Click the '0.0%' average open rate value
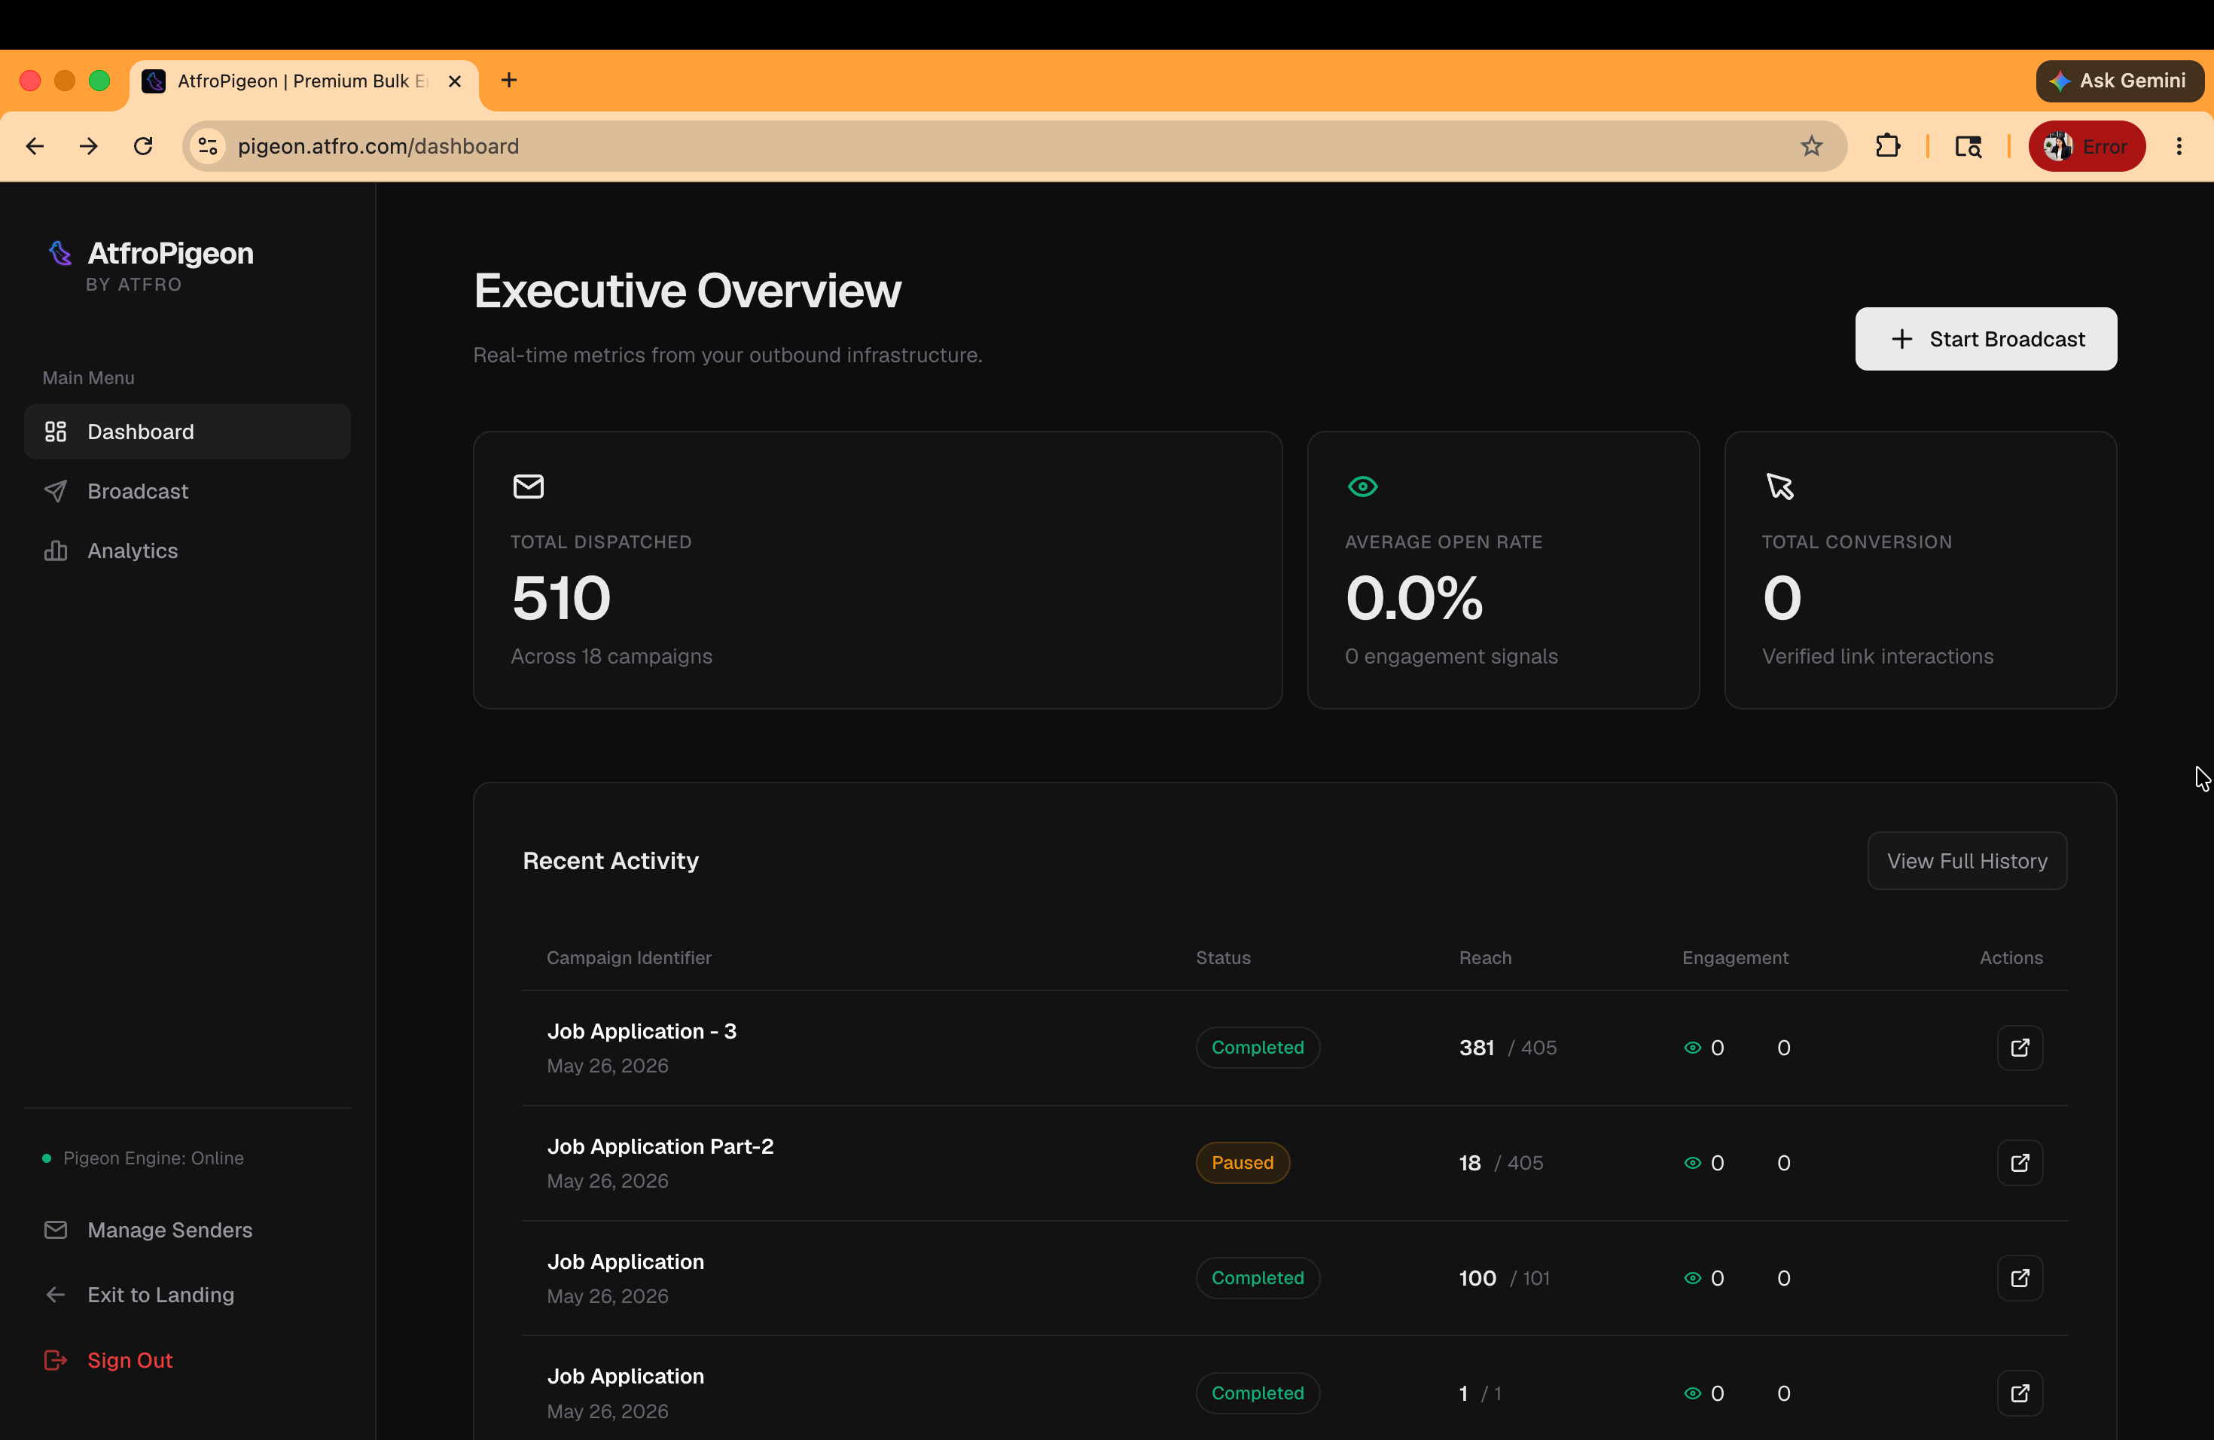This screenshot has height=1440, width=2214. pyautogui.click(x=1414, y=597)
